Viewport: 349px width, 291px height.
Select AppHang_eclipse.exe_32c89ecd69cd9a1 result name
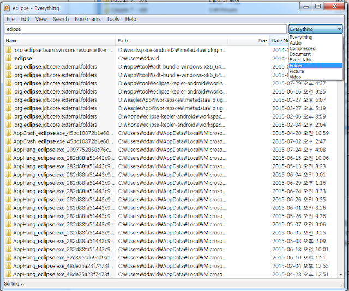pos(63,258)
